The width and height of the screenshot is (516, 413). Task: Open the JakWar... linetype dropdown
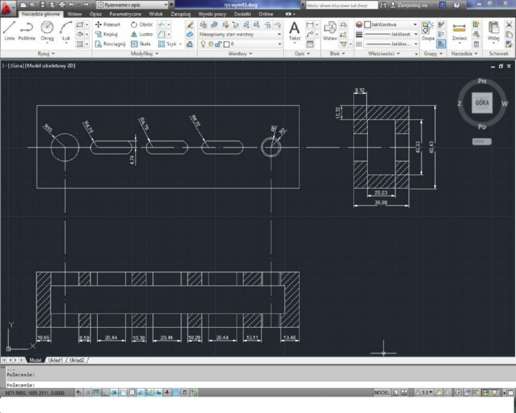pyautogui.click(x=391, y=44)
